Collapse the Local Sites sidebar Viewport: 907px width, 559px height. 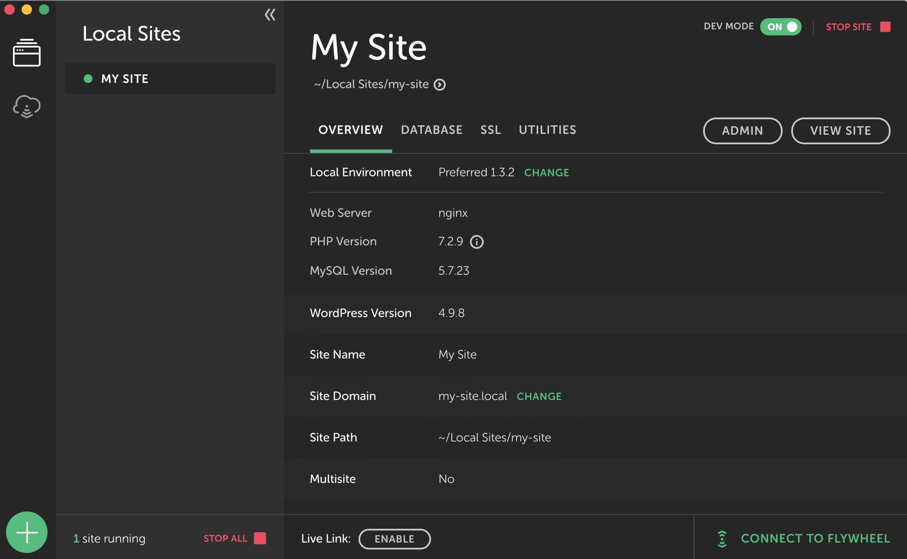tap(270, 15)
